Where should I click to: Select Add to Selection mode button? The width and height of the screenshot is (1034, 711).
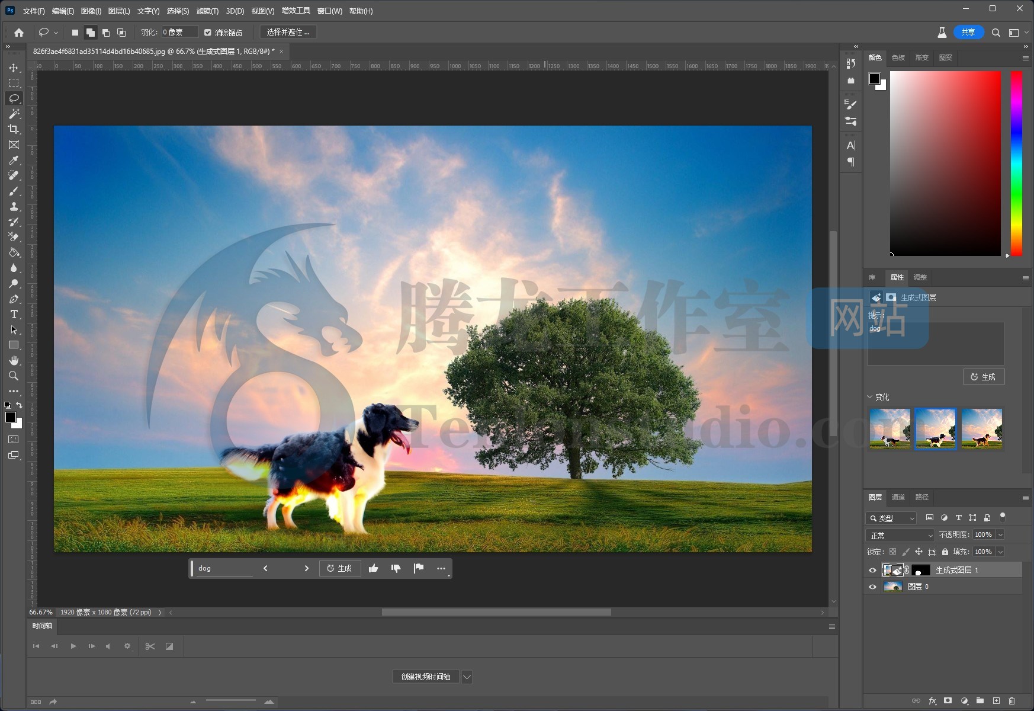point(90,33)
